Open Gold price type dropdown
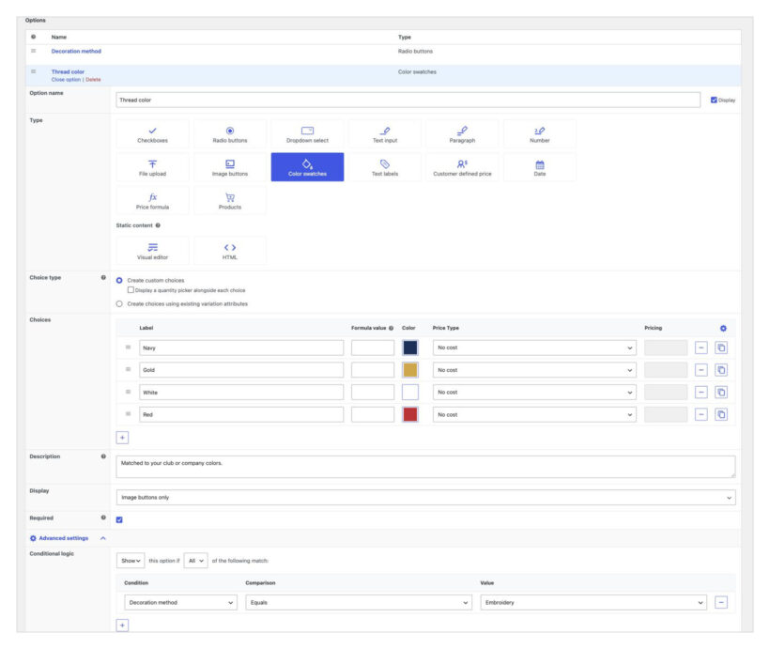 [534, 370]
